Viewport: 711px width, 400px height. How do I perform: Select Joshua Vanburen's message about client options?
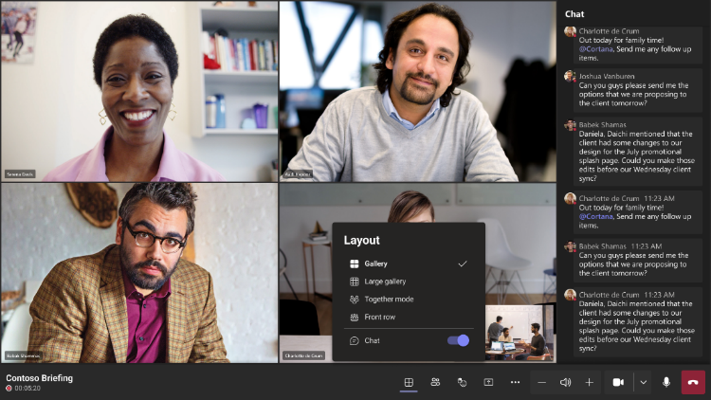[x=638, y=90]
